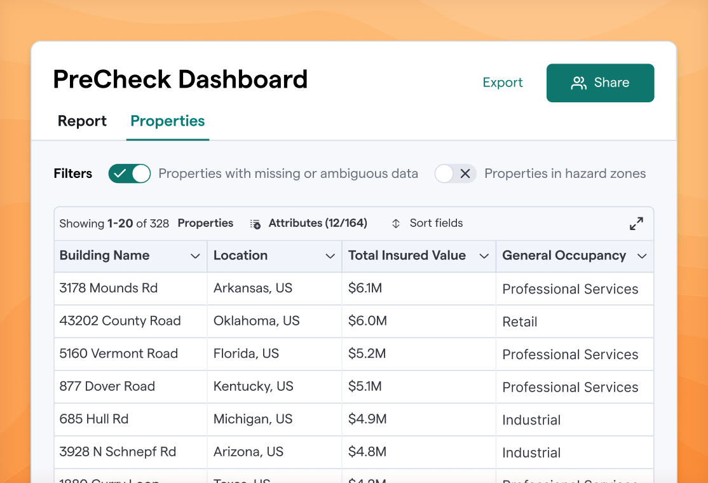
Task: Click Properties label in table toolbar
Action: [x=205, y=223]
